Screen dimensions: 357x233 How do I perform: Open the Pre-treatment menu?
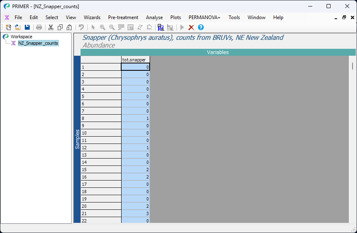pyautogui.click(x=123, y=17)
